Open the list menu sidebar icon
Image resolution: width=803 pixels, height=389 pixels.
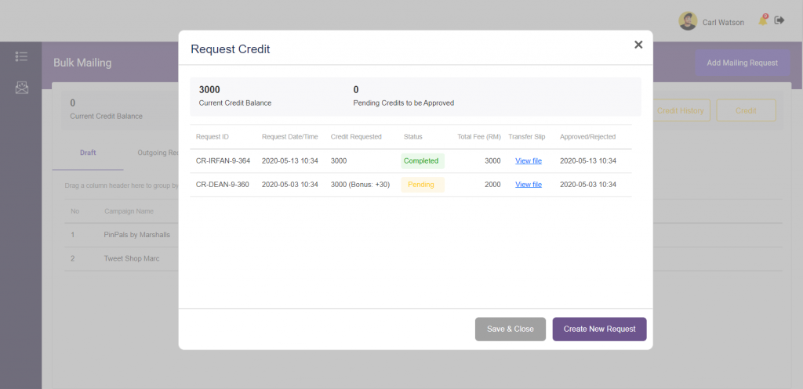pyautogui.click(x=21, y=56)
